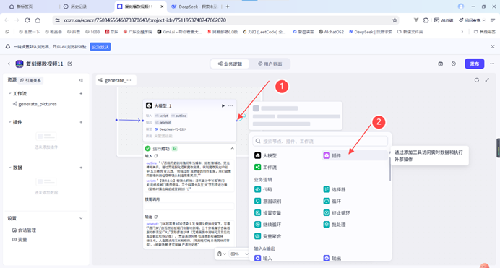The width and height of the screenshot is (500, 268).
Task: Copy the 输出 section content
Action: tap(156, 217)
